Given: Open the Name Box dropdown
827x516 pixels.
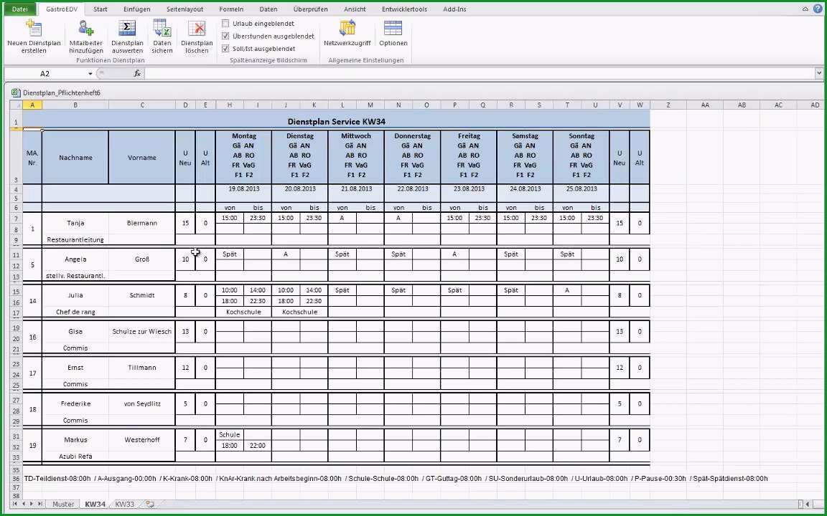Looking at the screenshot, I should (90, 74).
